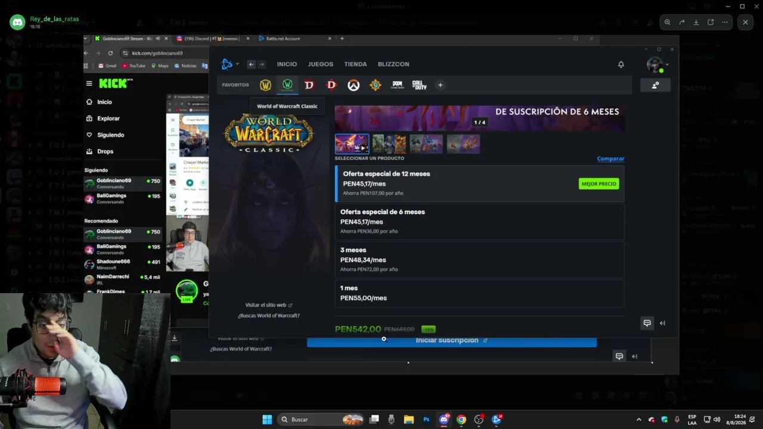Open NaimDarrechi in Kick's Recomendado list
Screen dimensions: 763x429
tap(122, 280)
